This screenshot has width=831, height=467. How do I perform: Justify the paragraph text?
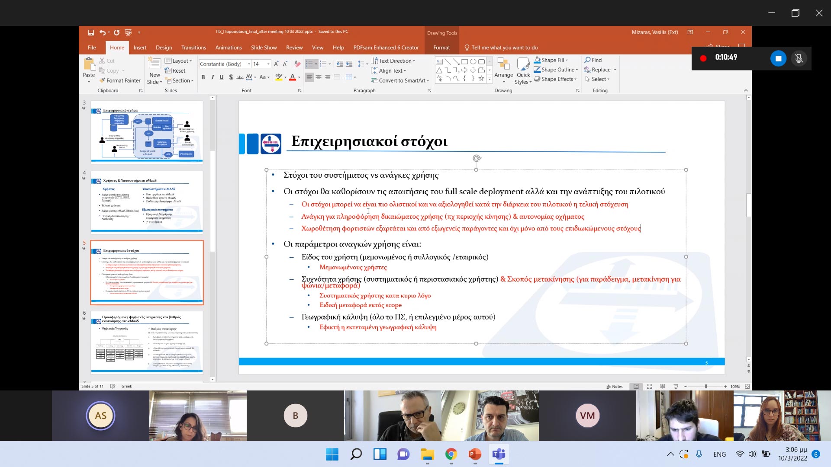[337, 77]
